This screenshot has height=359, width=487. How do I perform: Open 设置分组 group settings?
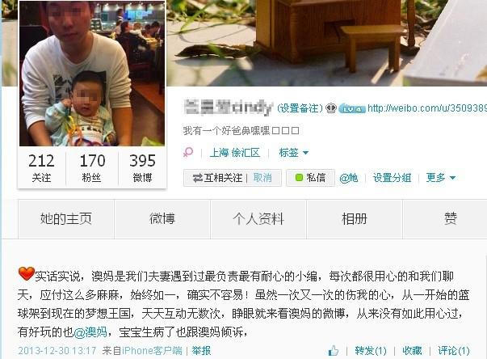(392, 178)
